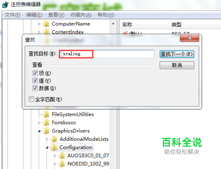Select the AUO183C0_01_07 key label
The height and width of the screenshot is (169, 221).
coord(88,156)
